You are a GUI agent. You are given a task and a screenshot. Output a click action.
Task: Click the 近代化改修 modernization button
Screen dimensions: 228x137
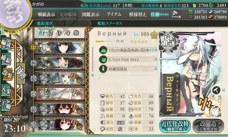coord(175,126)
